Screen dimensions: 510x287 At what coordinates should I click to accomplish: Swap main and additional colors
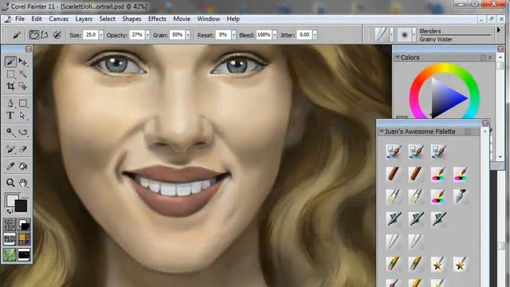(x=10, y=211)
